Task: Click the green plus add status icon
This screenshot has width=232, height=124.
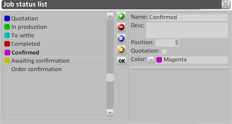Action: [x=121, y=16]
